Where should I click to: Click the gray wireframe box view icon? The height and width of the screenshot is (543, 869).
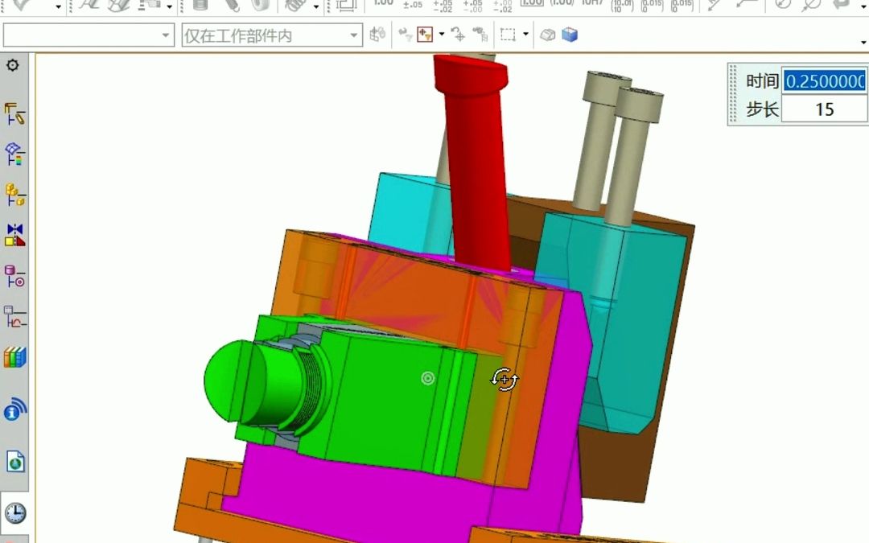(x=548, y=35)
